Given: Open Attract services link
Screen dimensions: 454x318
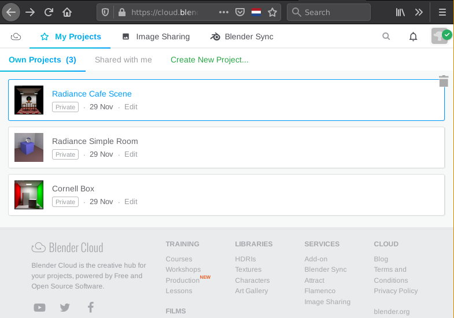Looking at the screenshot, I should (315, 280).
